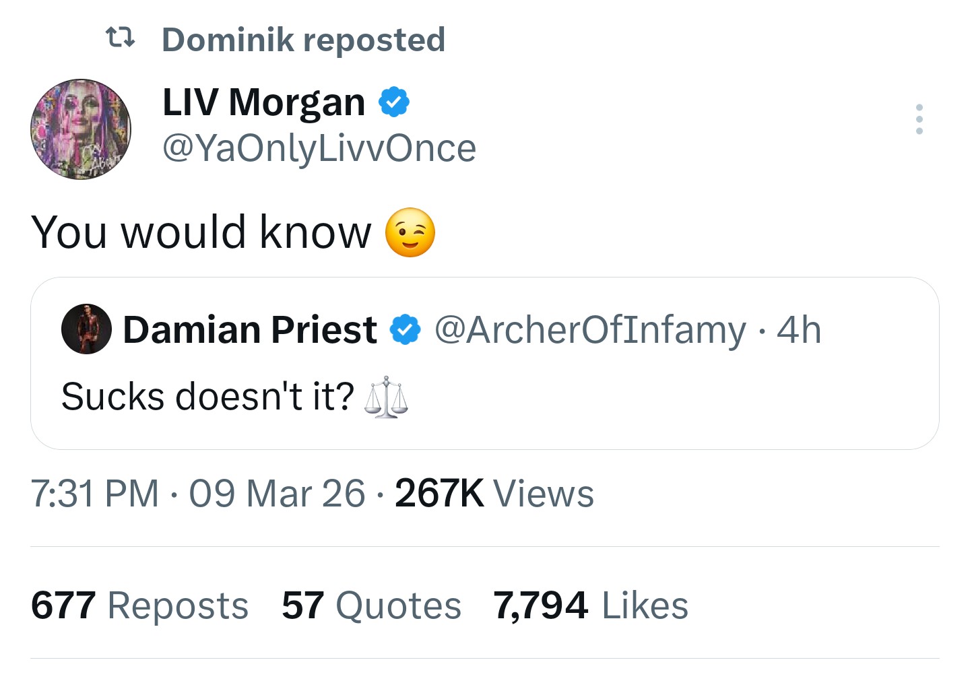Click the repost arrows icon beside Dominik
Image resolution: width=970 pixels, height=689 pixels.
click(121, 38)
